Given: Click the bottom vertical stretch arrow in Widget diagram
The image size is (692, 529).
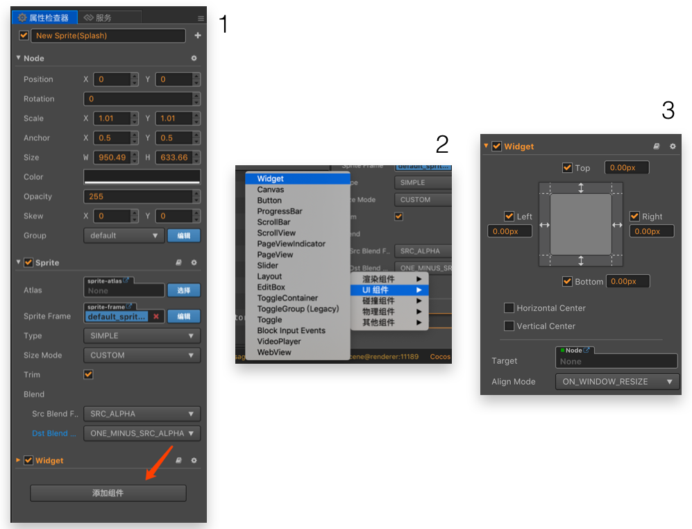Looking at the screenshot, I should (581, 260).
